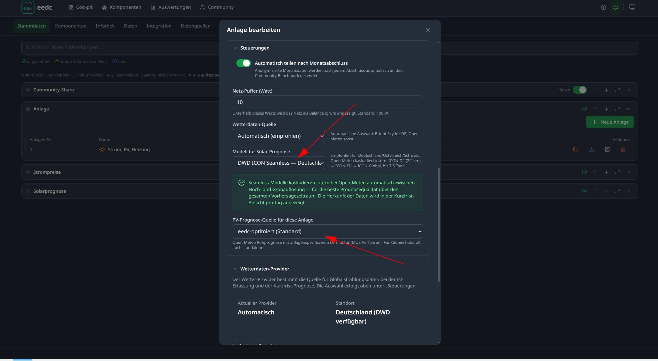Open the PV-Prognose-Quelle dropdown

tap(328, 231)
